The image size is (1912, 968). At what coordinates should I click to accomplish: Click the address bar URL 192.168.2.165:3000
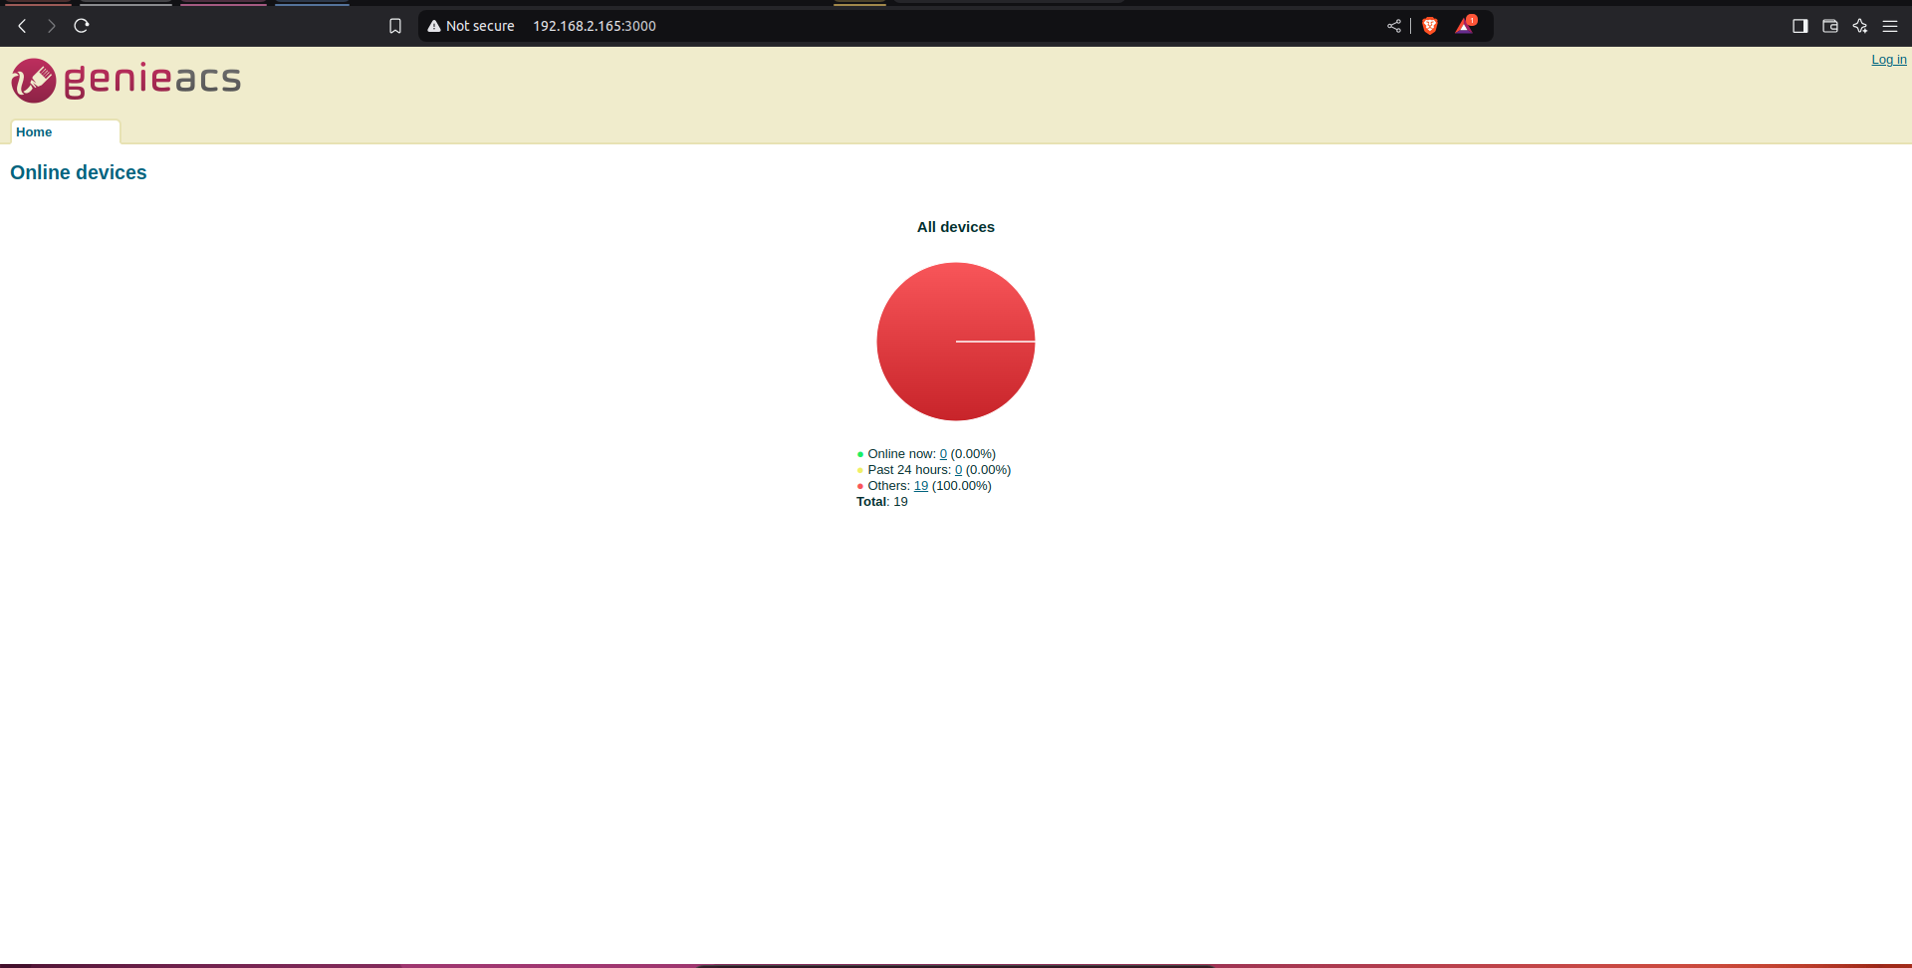[x=595, y=26]
